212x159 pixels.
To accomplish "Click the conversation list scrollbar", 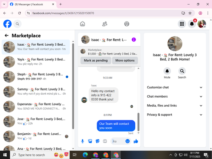I will pos(73,86).
